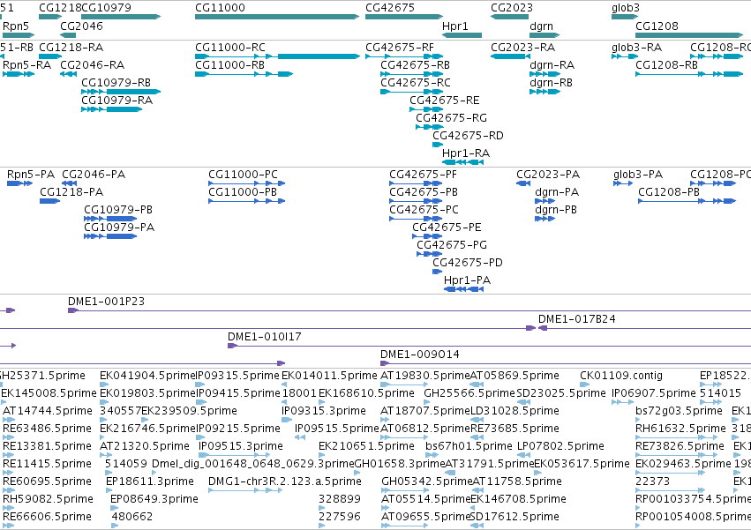Click BAC clone DME1-010I17
This screenshot has width=751, height=530.
265,337
